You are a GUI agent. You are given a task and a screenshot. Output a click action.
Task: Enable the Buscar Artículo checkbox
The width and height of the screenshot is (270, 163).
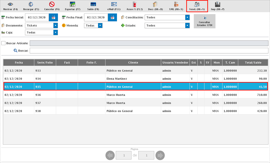click(3, 43)
